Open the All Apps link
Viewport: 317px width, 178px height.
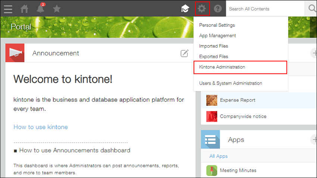(219, 156)
